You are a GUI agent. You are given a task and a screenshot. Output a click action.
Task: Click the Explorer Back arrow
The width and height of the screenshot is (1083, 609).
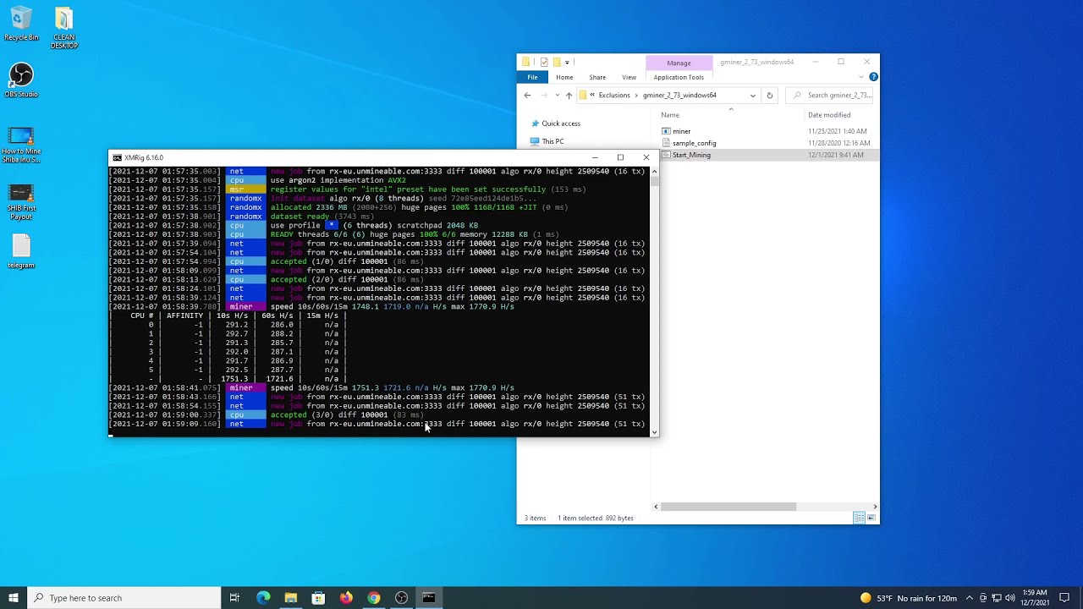[x=527, y=96]
